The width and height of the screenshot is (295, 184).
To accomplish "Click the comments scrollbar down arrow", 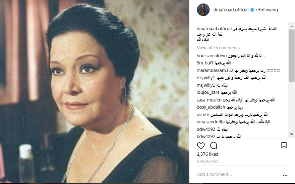I will tap(292, 134).
